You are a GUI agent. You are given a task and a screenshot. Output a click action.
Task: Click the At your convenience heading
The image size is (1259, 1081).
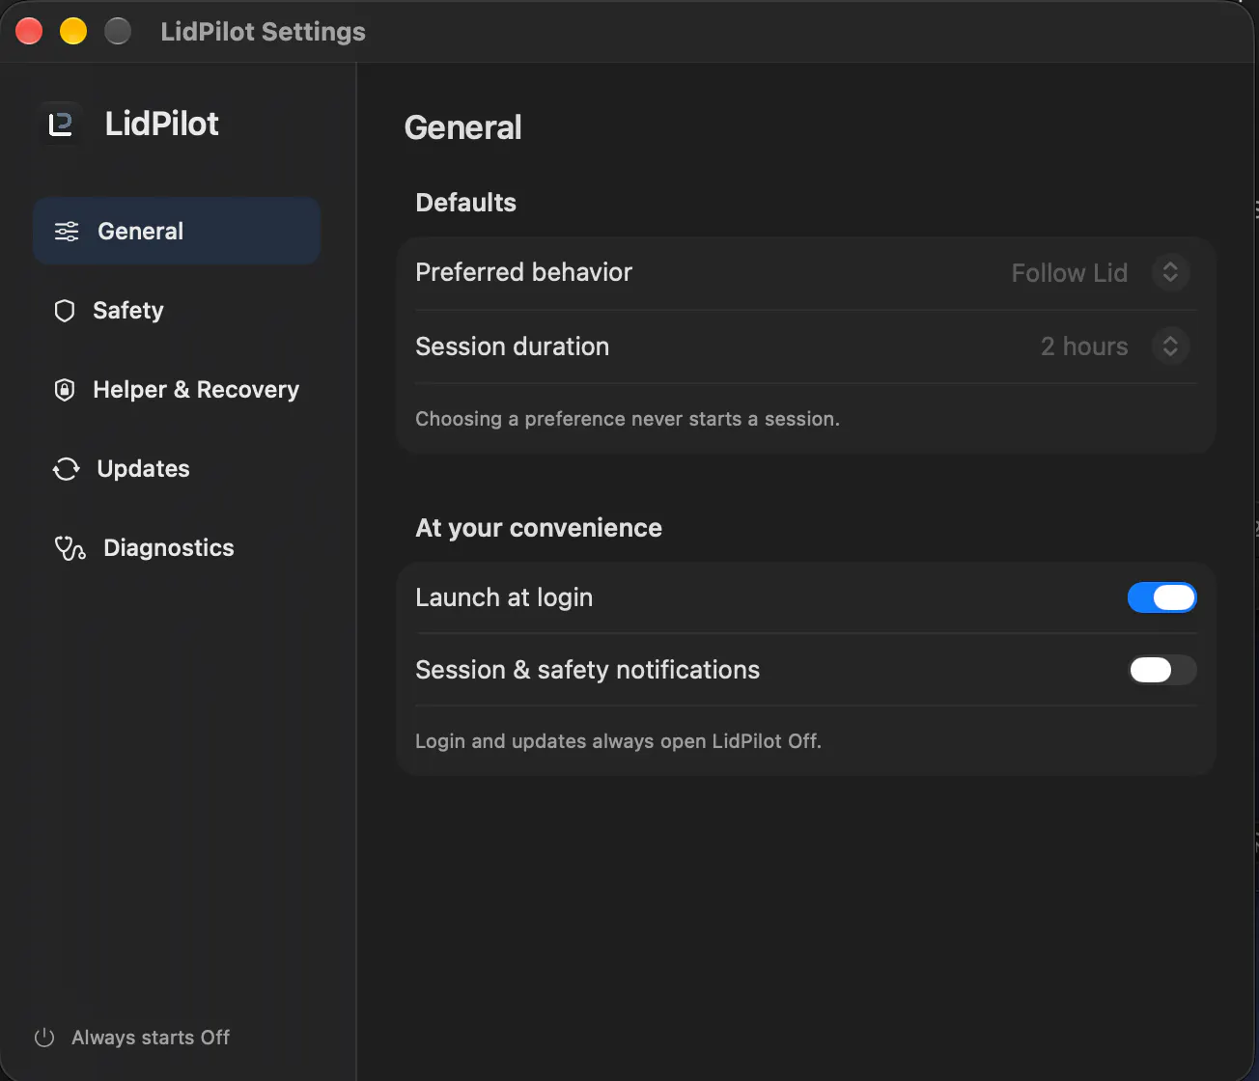(539, 528)
